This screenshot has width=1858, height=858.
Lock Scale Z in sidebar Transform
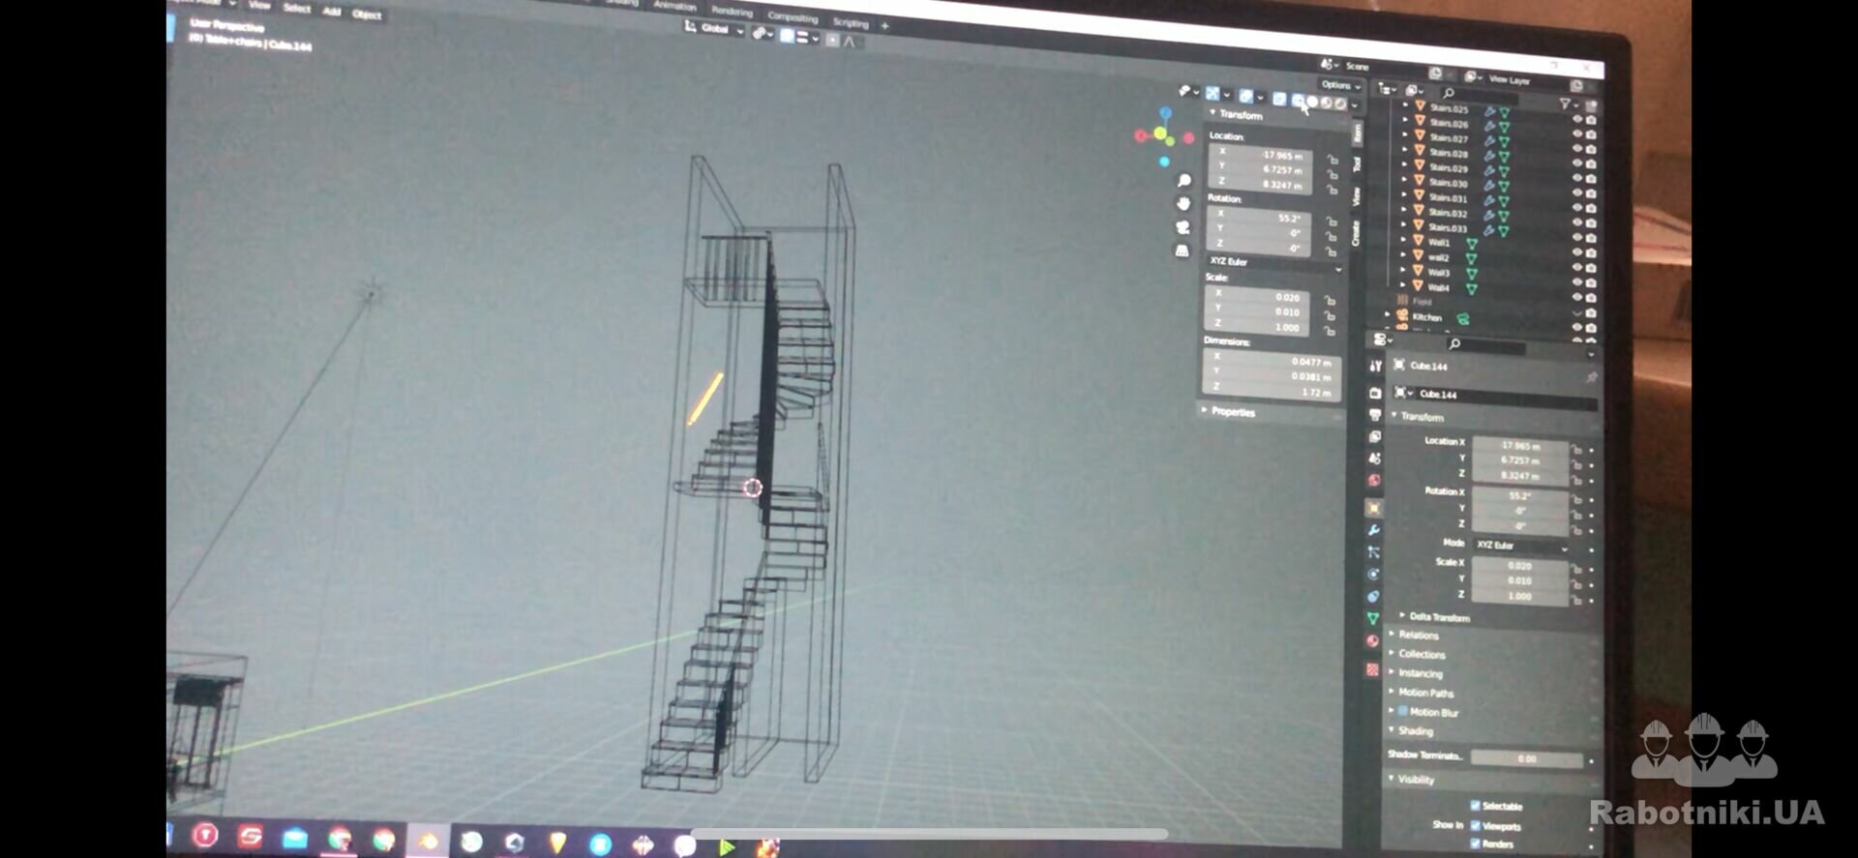tap(1330, 331)
